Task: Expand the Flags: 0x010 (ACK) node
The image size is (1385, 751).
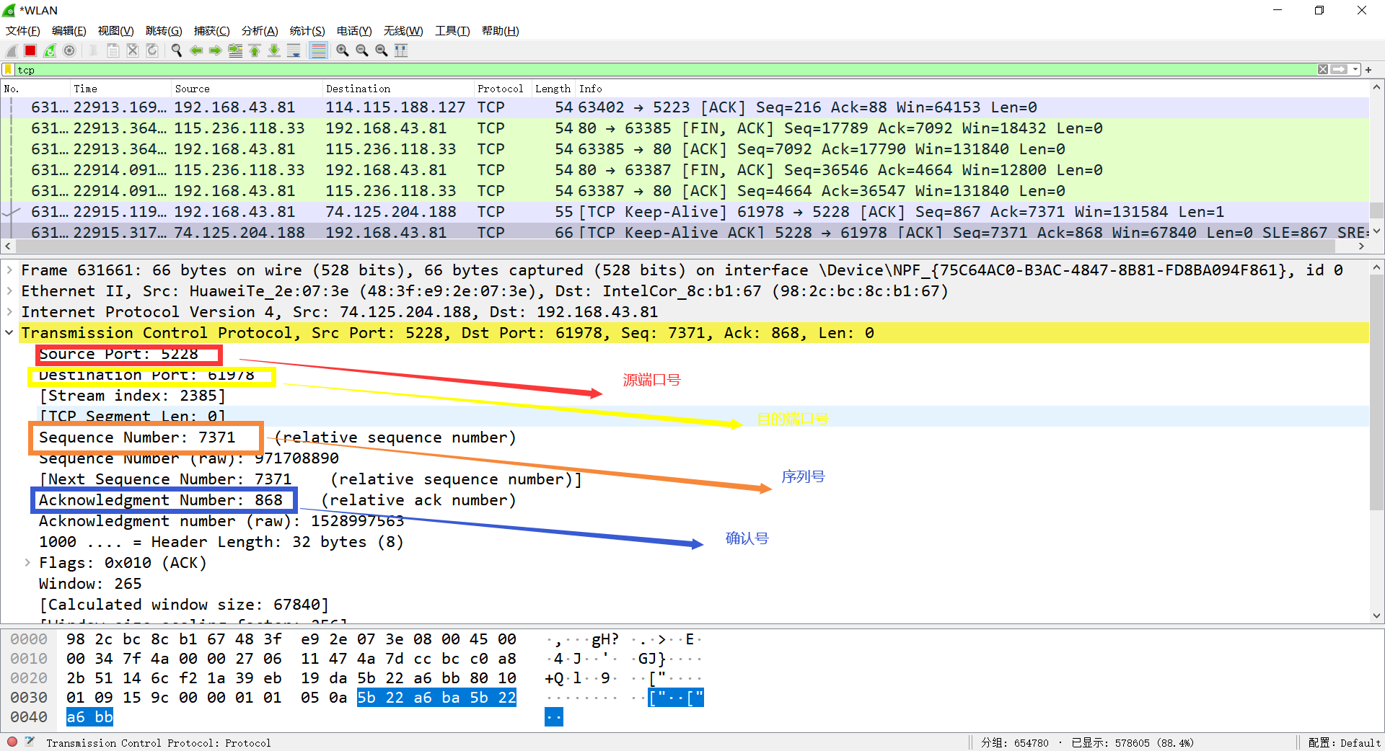Action: (x=27, y=563)
